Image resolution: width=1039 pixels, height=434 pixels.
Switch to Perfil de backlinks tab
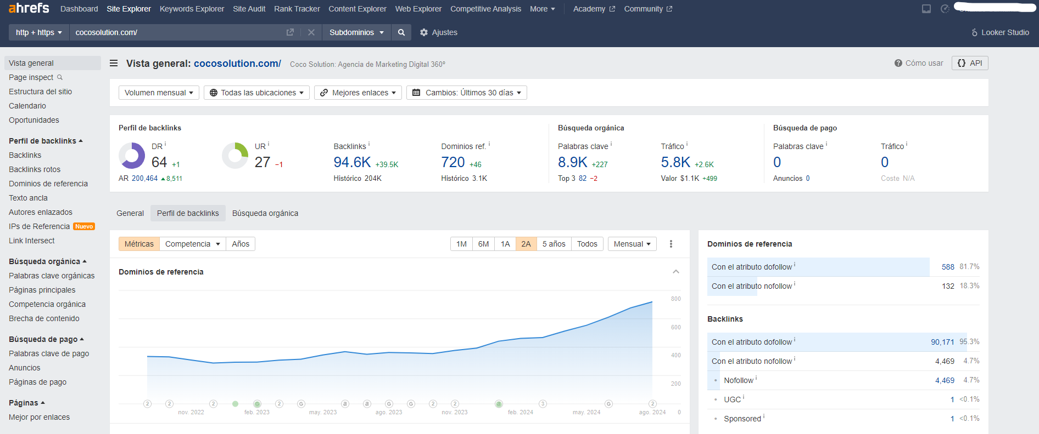pyautogui.click(x=188, y=213)
